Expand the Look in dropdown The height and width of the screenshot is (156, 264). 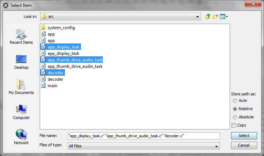[198, 17]
